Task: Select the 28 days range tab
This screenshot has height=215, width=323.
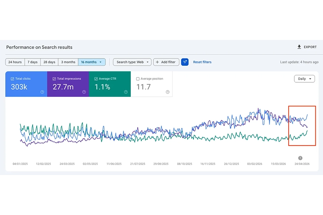Action: (x=49, y=62)
